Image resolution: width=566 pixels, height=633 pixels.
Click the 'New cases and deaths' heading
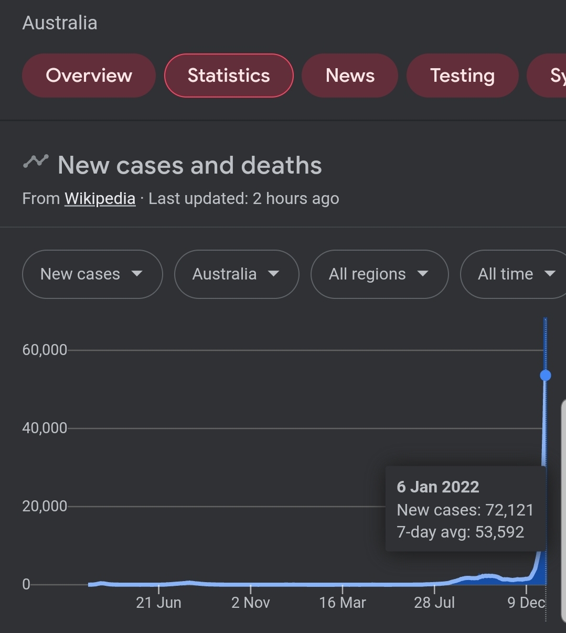coord(189,165)
